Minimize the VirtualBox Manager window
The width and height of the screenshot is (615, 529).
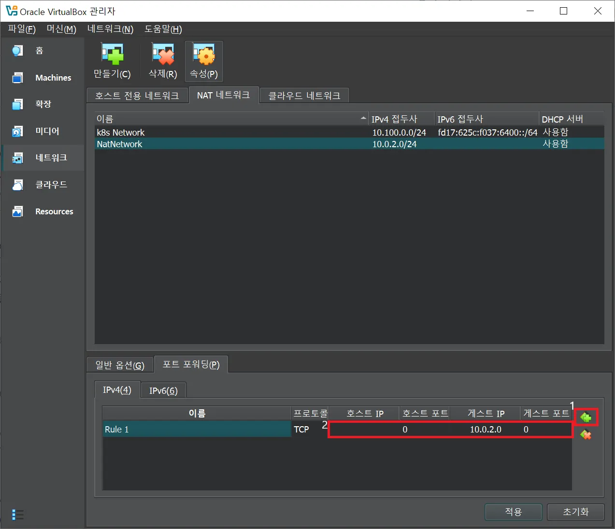click(x=530, y=11)
